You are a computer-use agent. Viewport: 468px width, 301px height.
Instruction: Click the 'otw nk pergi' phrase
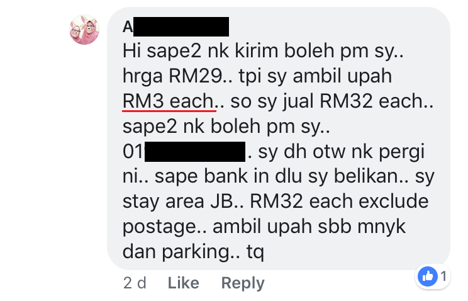(x=369, y=152)
